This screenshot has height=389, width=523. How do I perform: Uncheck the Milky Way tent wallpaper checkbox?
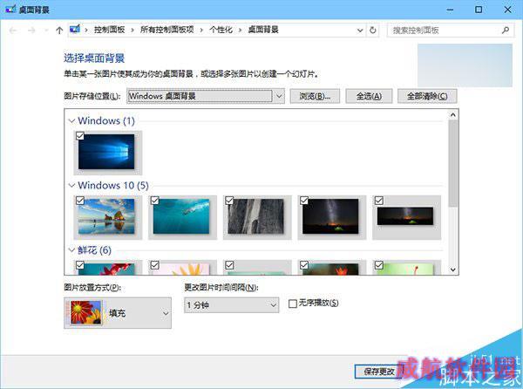click(304, 201)
